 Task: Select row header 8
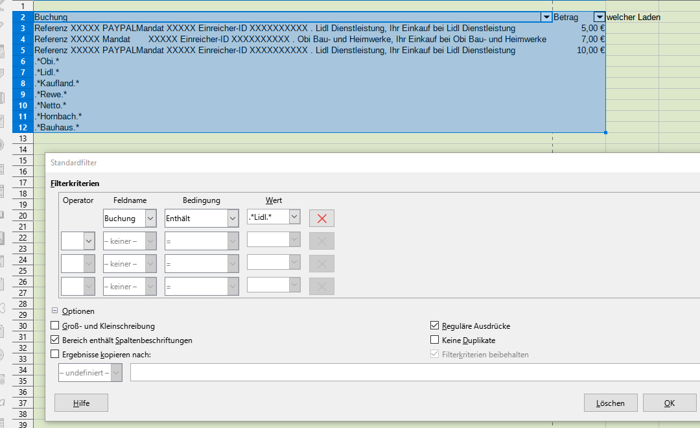23,83
